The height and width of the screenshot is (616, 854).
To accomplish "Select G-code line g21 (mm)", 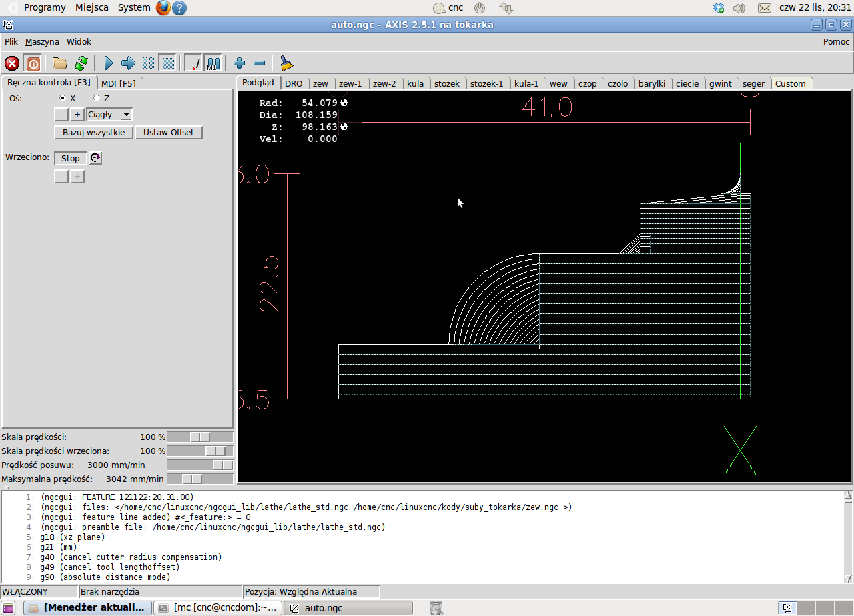I will pos(58,547).
